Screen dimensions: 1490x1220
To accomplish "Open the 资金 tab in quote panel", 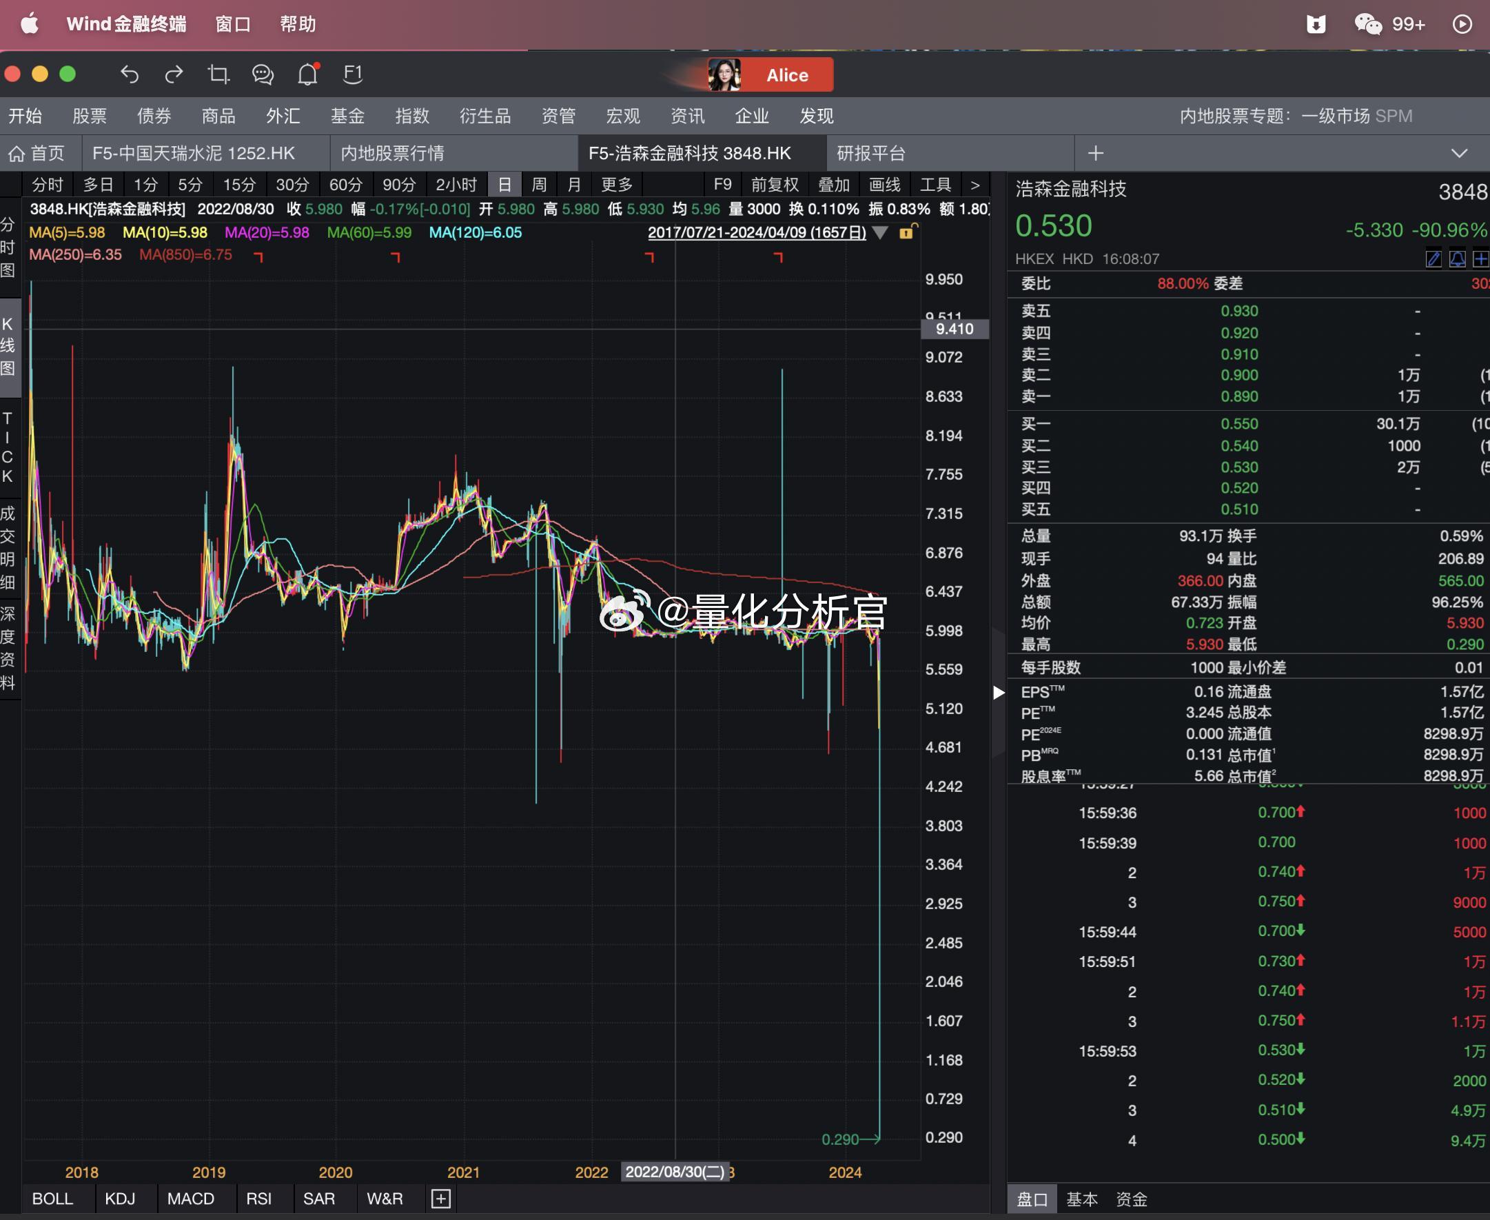I will coord(1131,1199).
